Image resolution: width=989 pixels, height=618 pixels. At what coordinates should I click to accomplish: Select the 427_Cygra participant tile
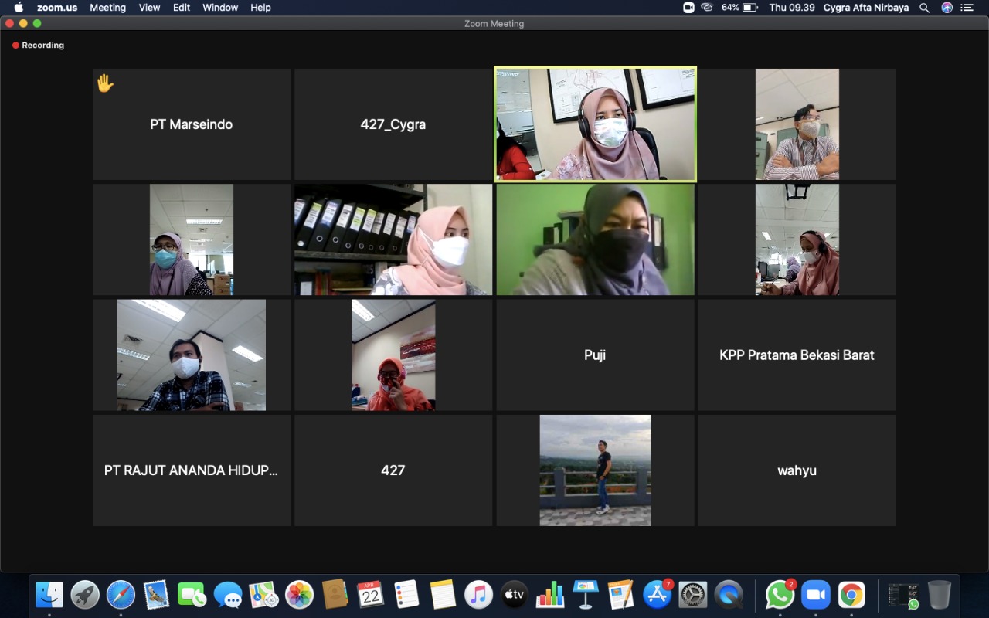393,124
